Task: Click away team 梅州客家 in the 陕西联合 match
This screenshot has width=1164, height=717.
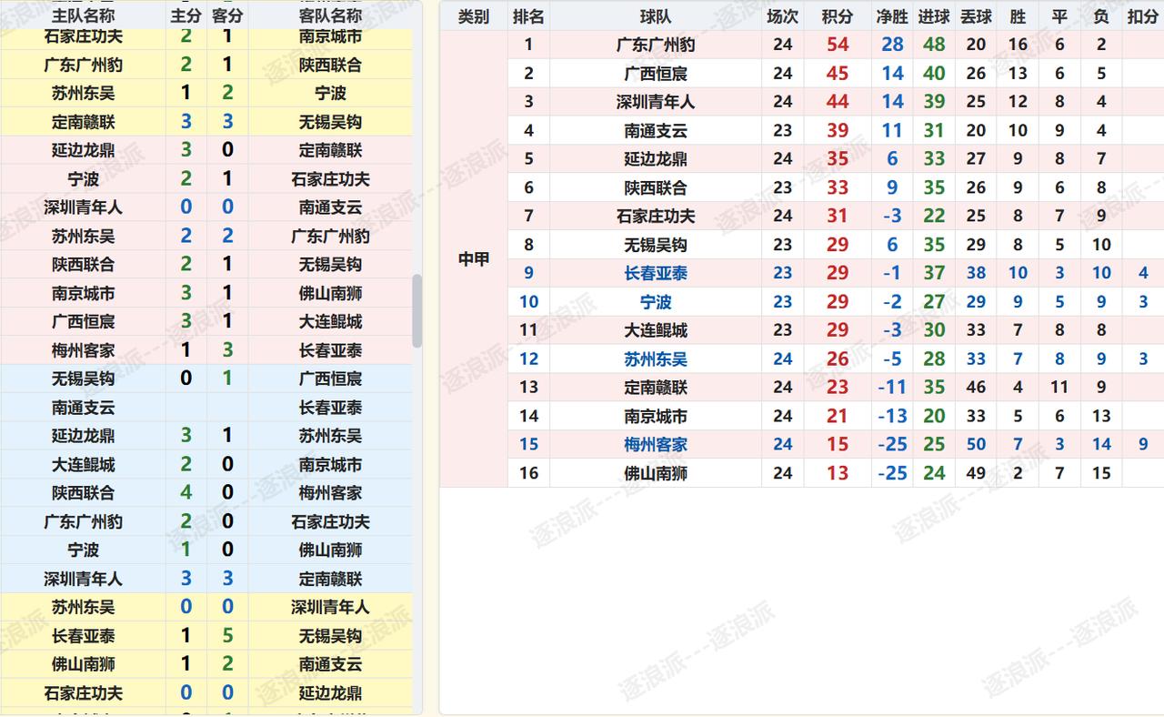Action: point(330,493)
